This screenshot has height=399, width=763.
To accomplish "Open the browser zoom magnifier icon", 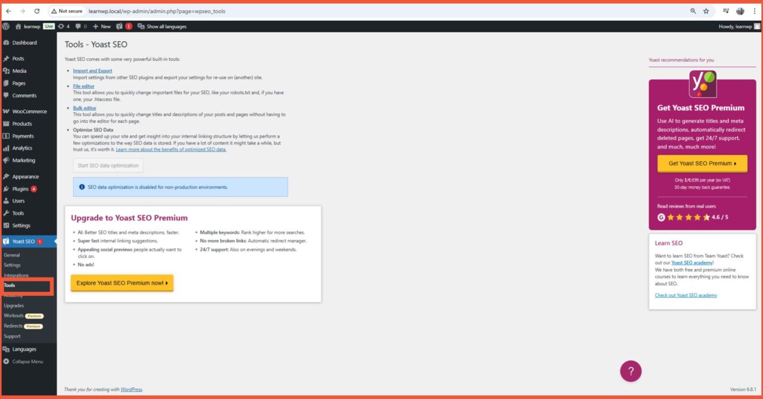I will click(693, 11).
